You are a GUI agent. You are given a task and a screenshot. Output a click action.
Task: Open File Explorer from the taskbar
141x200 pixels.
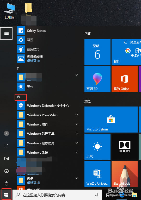pos(134,195)
